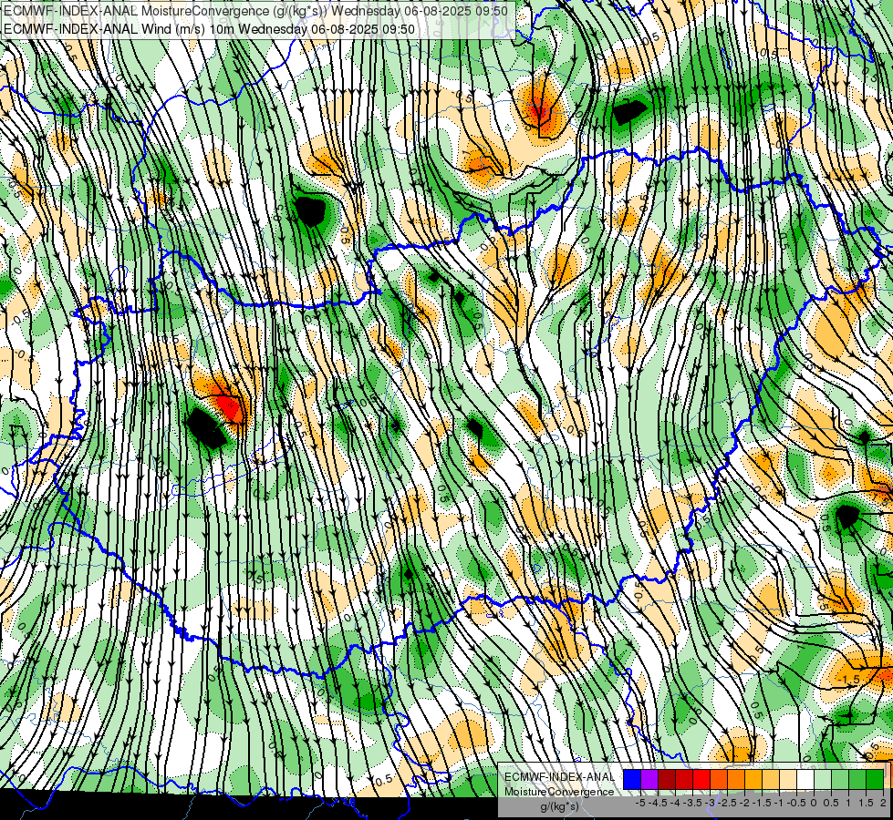Click the orange swatch ending at -2
This screenshot has width=893, height=820.
(736, 779)
